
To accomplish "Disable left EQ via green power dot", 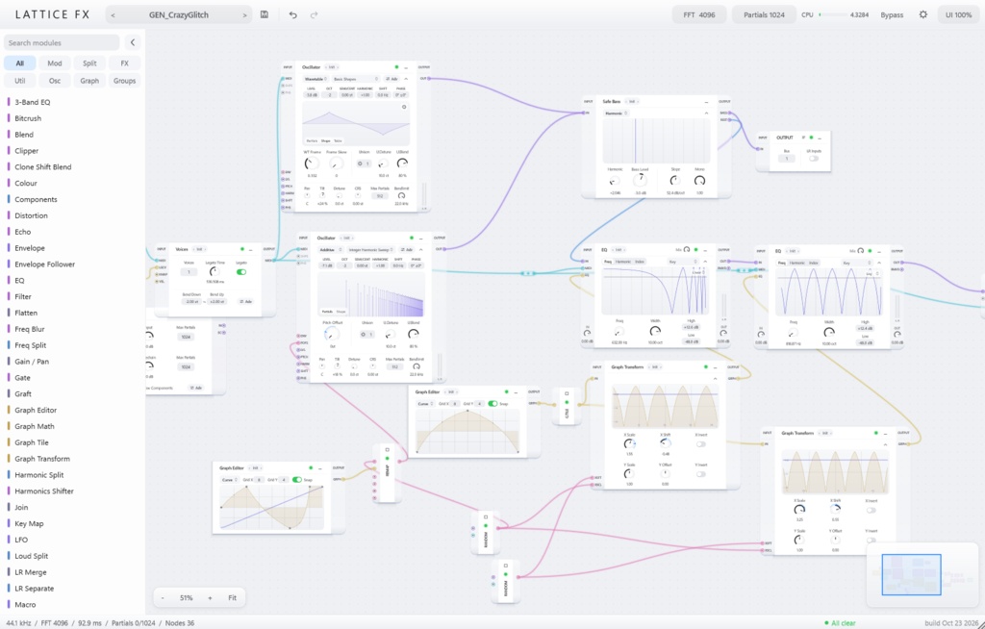I will coord(696,250).
